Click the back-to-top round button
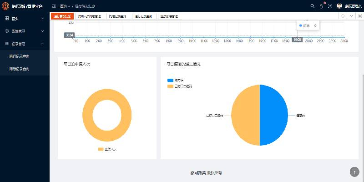364x182 pixels. coord(354,172)
